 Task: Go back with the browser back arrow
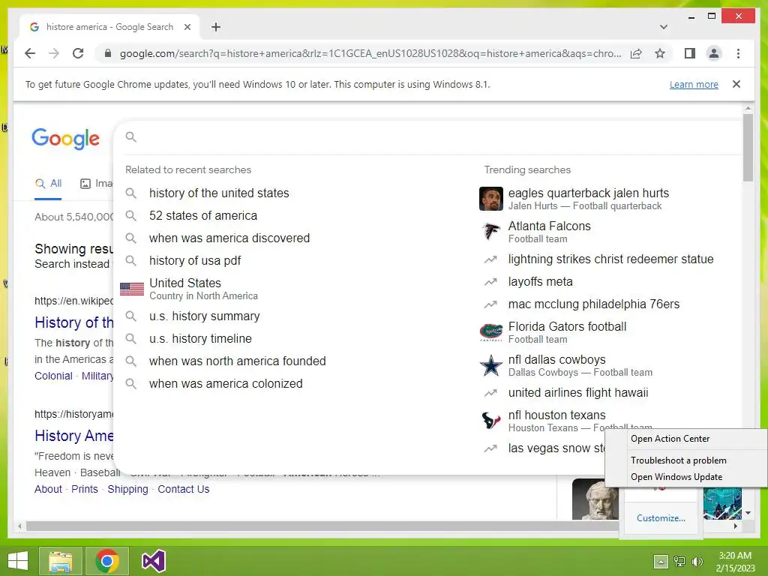[x=30, y=53]
